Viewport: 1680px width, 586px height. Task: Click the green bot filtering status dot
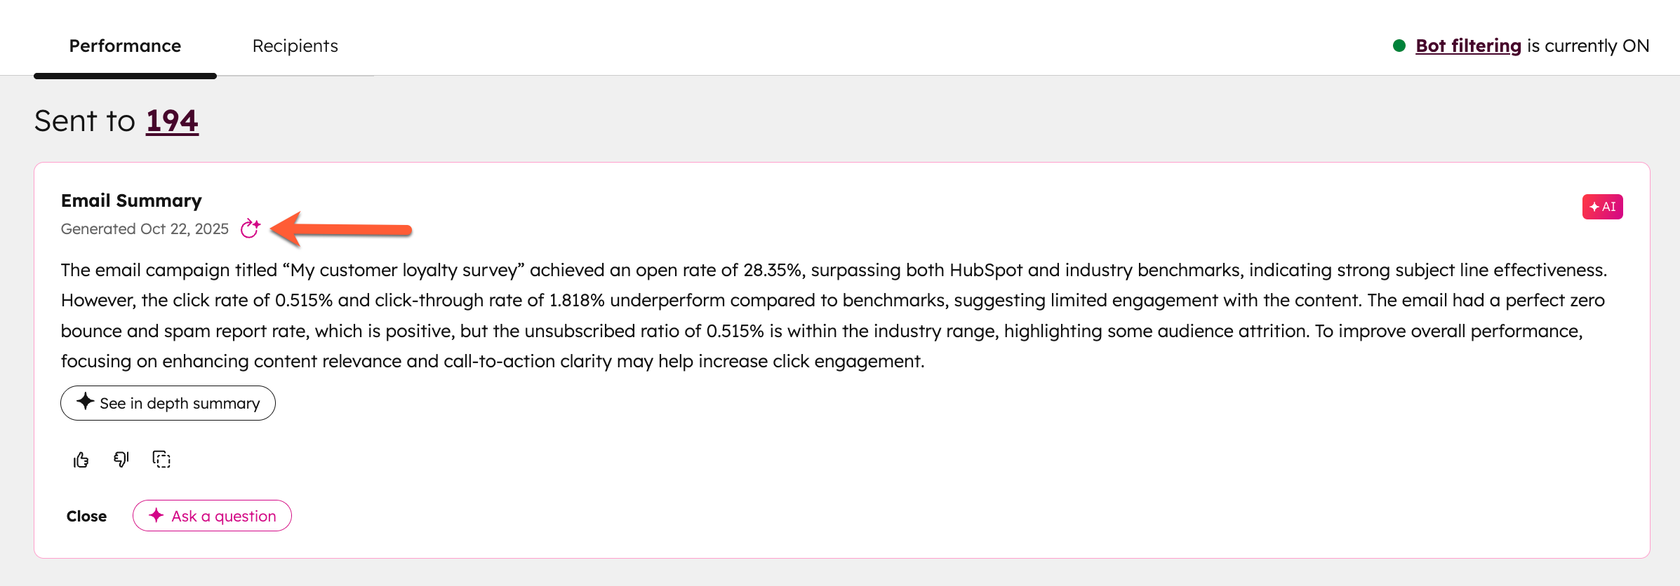(1399, 46)
